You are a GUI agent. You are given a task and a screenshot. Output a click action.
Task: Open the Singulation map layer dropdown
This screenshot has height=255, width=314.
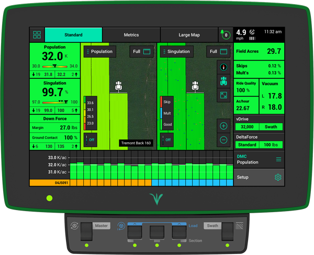[175, 52]
